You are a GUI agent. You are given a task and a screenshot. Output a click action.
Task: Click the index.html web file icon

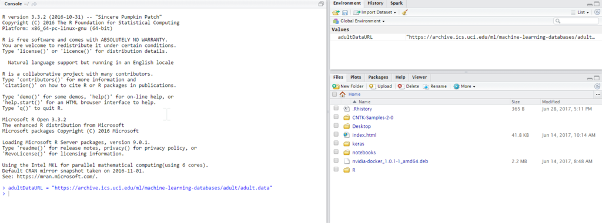coord(346,135)
